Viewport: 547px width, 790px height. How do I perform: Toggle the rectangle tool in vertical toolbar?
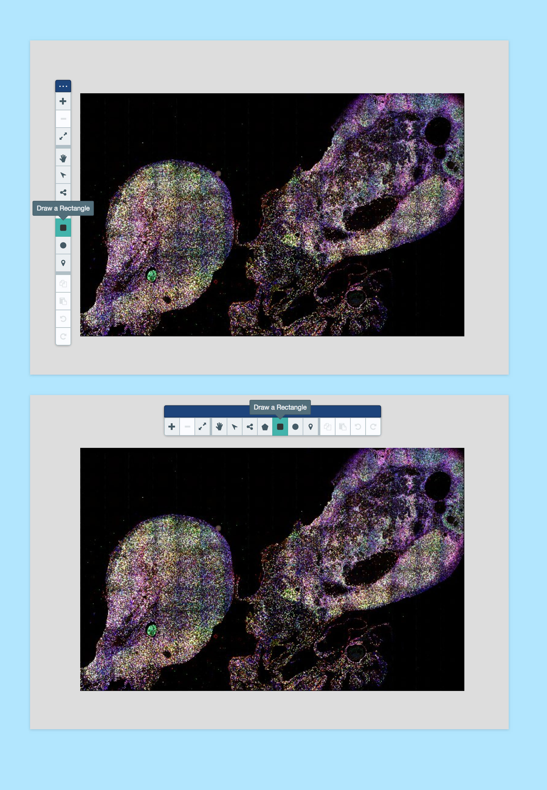63,228
